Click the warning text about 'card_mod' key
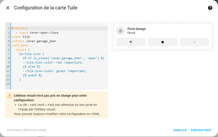218x137 pixels. pos(58,107)
